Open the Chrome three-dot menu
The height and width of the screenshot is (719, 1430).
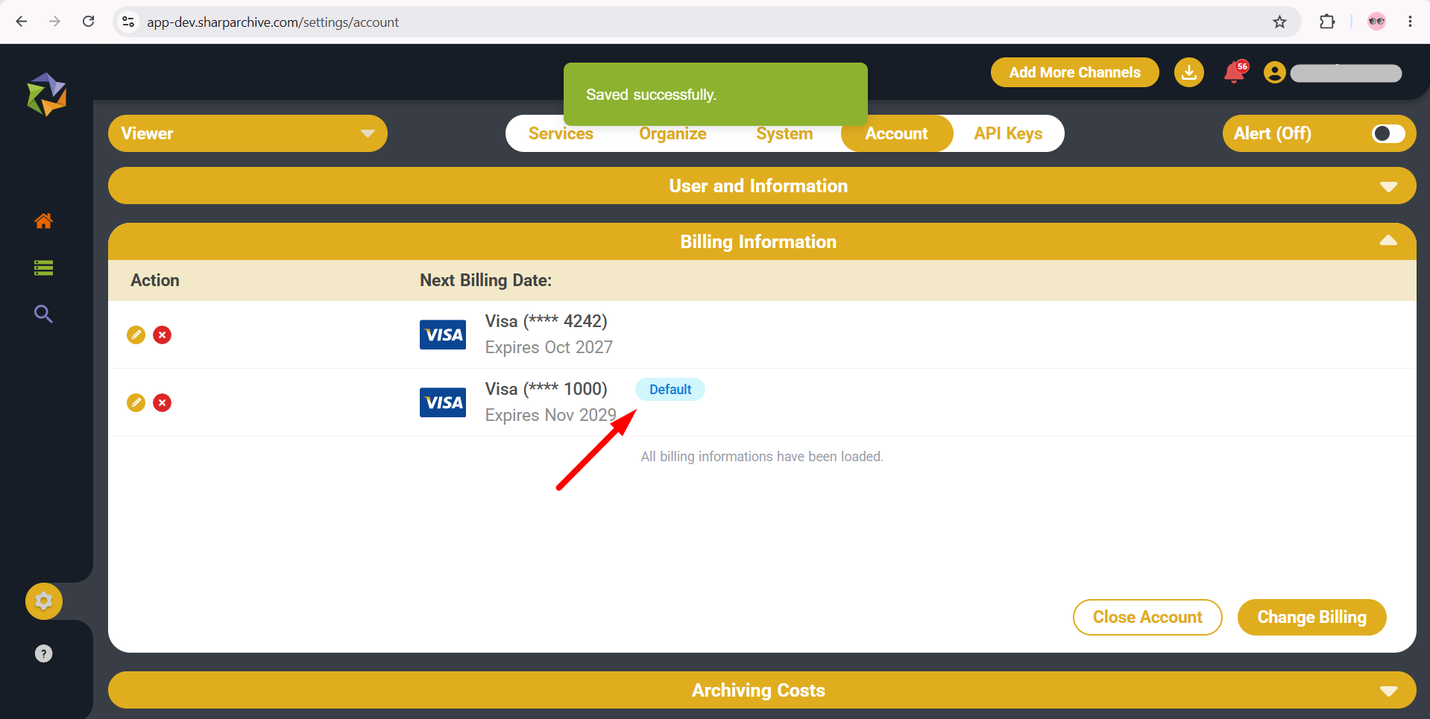click(1410, 22)
